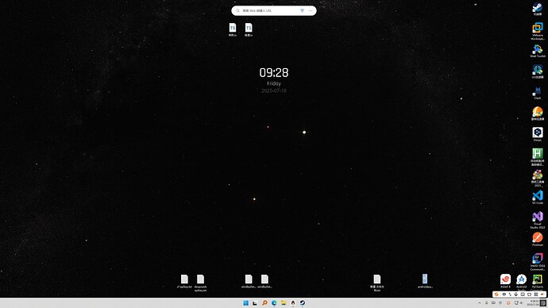548x308 pixels.
Task: Select the deepseek apikey.txt file
Action: tap(200, 283)
